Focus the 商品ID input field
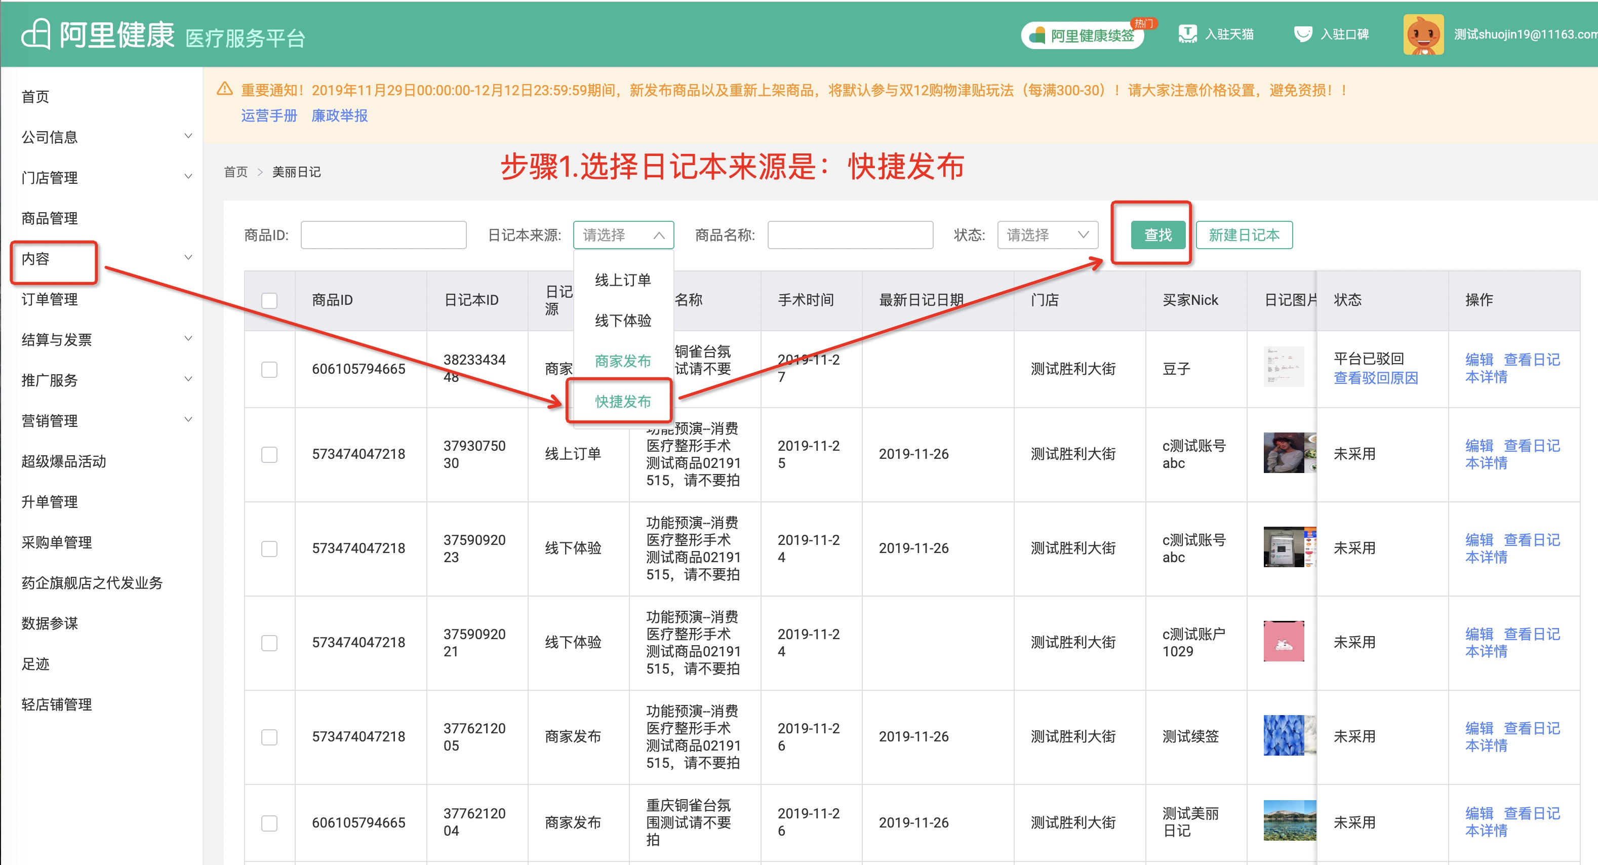Viewport: 1598px width, 865px height. pos(383,235)
